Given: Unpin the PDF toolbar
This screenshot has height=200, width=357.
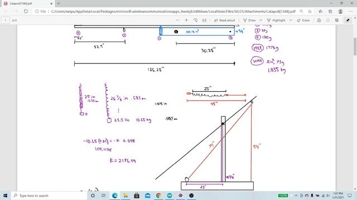Looking at the screenshot, I should coord(348,20).
